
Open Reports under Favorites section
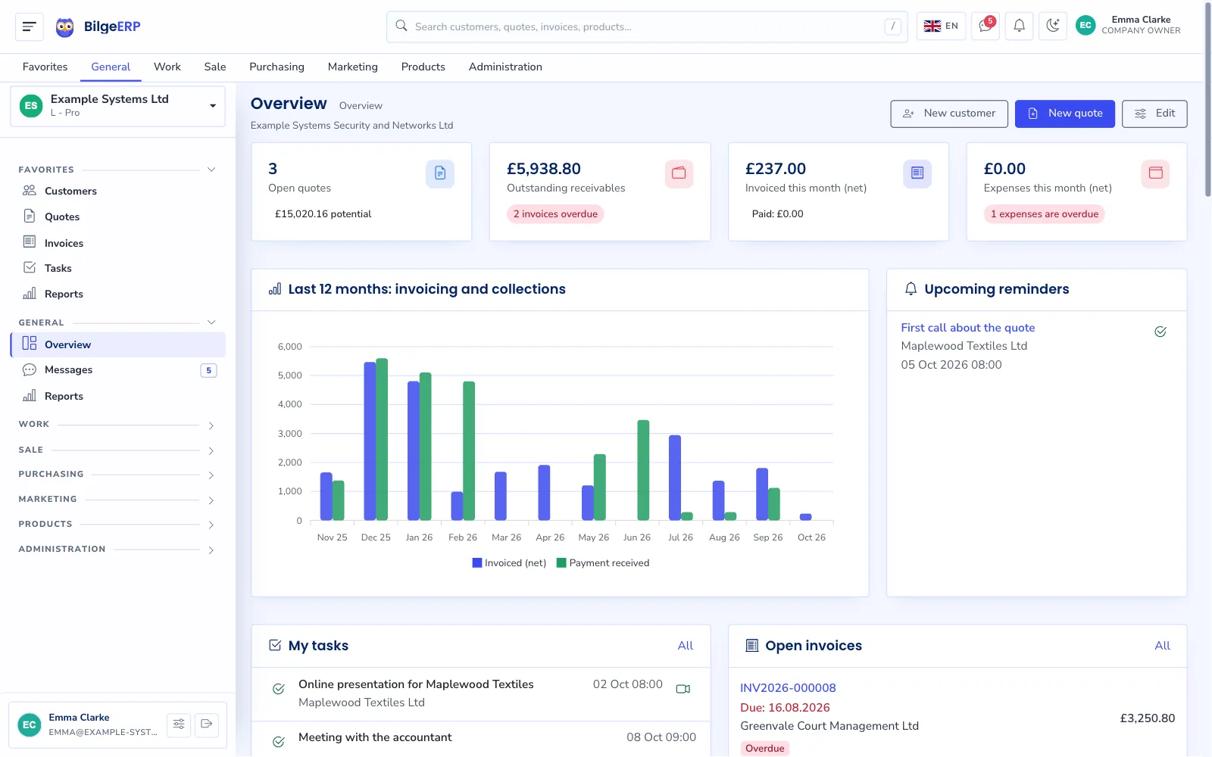pos(117,294)
